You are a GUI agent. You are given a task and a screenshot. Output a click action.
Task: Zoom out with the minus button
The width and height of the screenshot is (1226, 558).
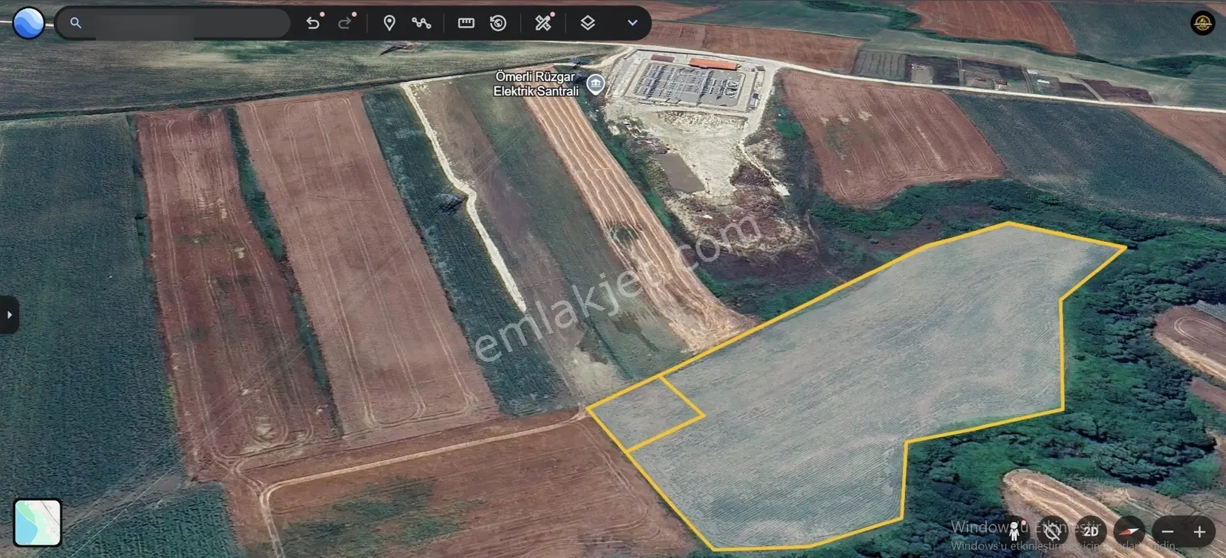click(x=1168, y=531)
